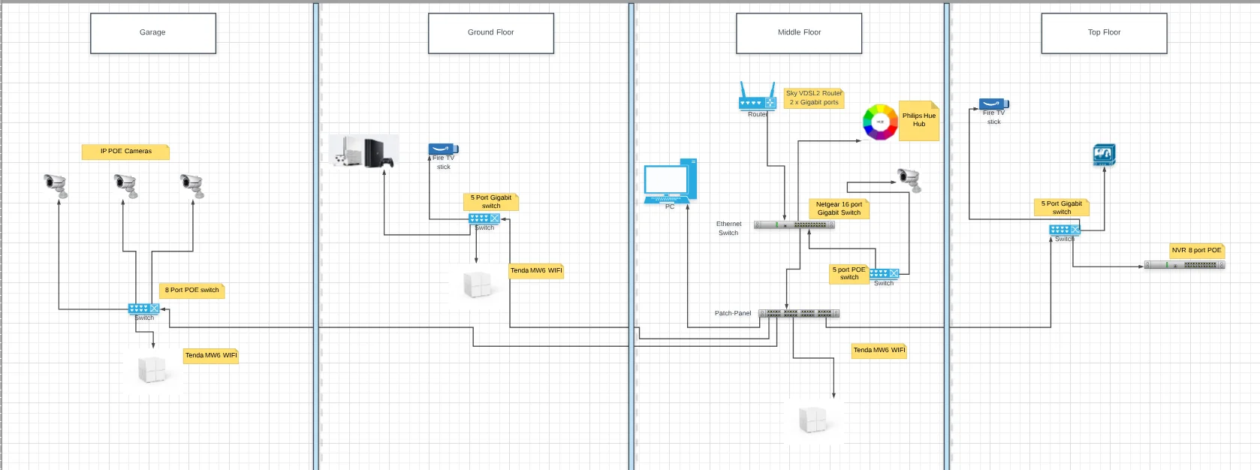Select the Philips Hue color wheel icon
The height and width of the screenshot is (470, 1260).
(x=880, y=122)
